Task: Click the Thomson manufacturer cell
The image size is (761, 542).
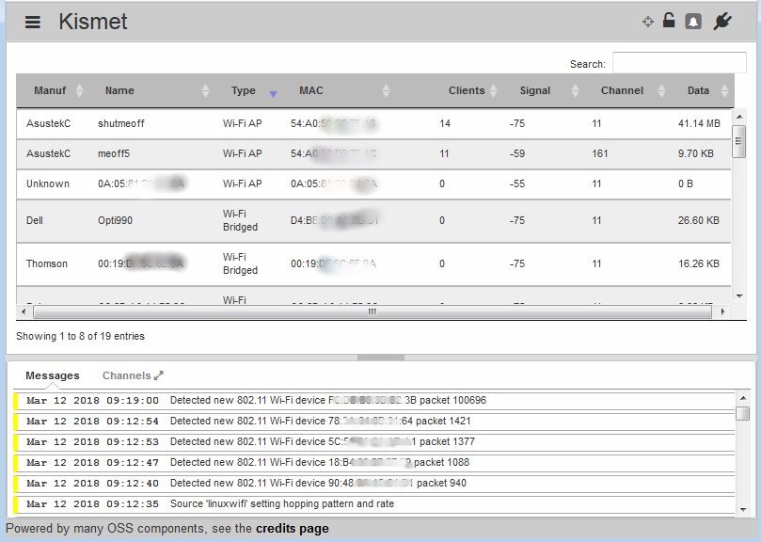Action: [x=47, y=263]
